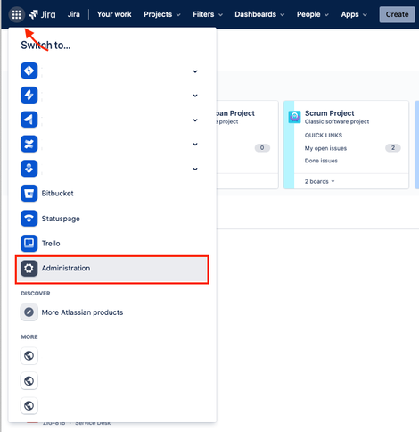Expand the lightning product row chevron

coord(195,96)
